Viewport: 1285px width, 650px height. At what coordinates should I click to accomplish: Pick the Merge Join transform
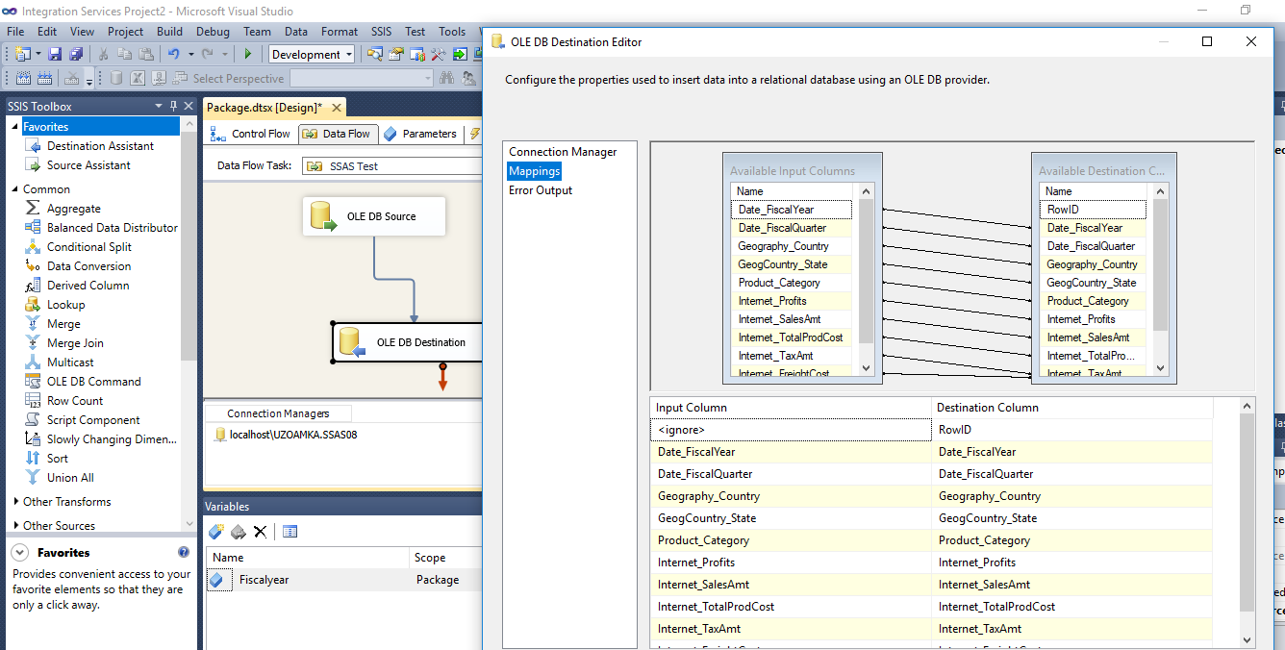click(75, 343)
